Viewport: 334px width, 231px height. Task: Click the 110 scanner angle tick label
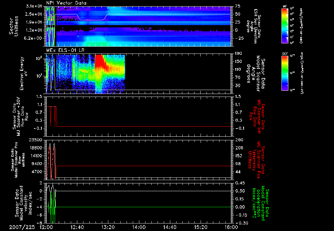(x=238, y=69)
